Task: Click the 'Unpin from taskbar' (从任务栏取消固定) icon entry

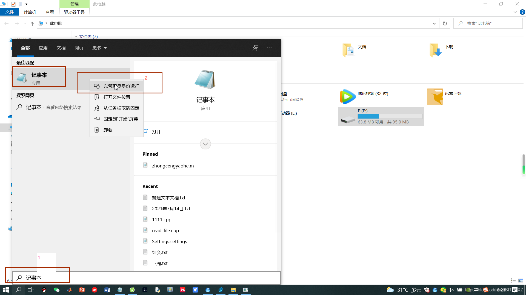Action: (x=97, y=108)
